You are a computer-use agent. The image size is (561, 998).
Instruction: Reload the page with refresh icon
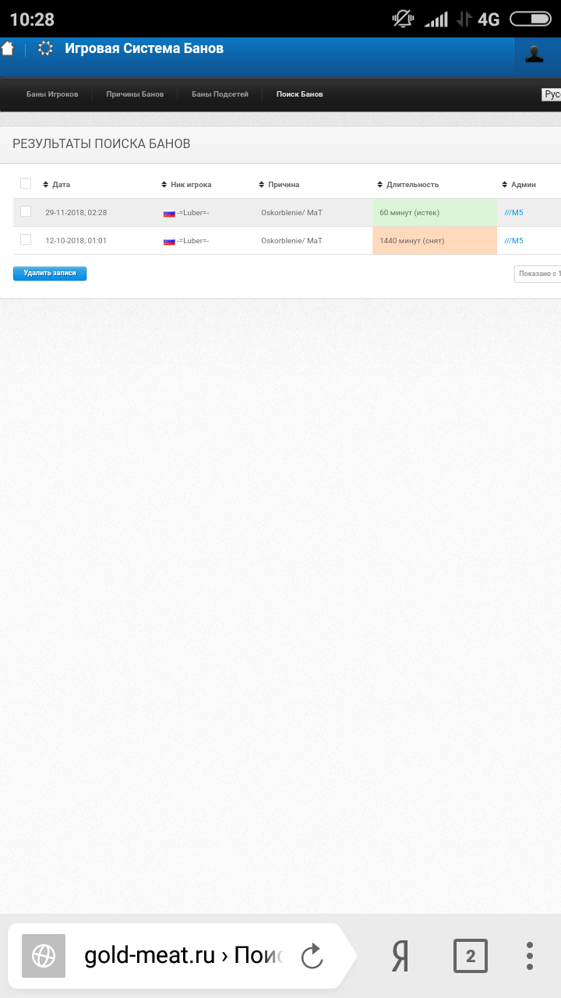312,955
